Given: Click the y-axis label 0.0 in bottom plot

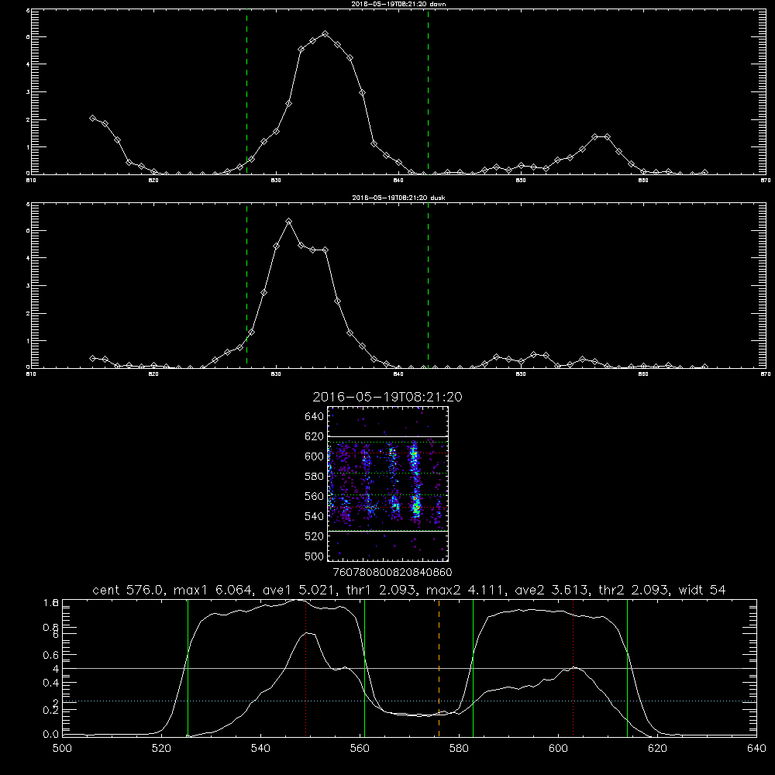Looking at the screenshot, I should 51,734.
